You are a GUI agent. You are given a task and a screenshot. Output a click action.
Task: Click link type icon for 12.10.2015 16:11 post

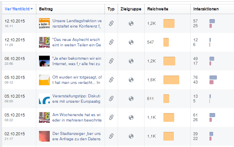(x=111, y=23)
